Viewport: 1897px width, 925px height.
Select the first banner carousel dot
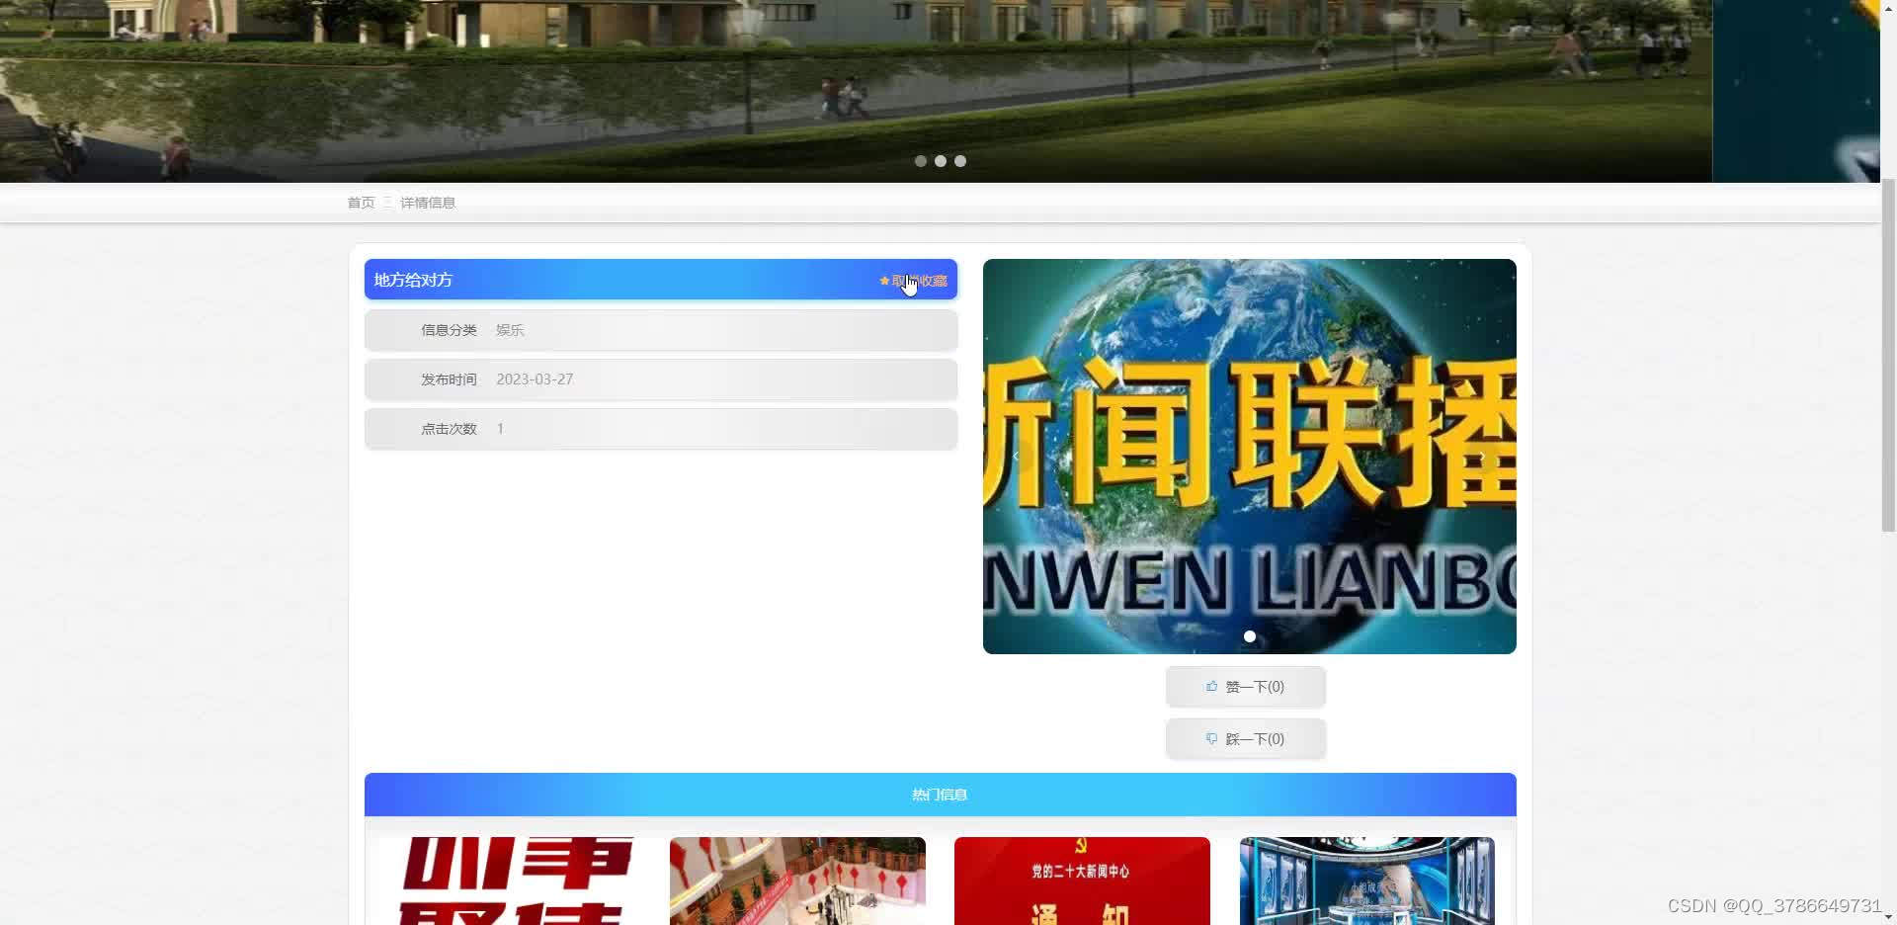(921, 161)
